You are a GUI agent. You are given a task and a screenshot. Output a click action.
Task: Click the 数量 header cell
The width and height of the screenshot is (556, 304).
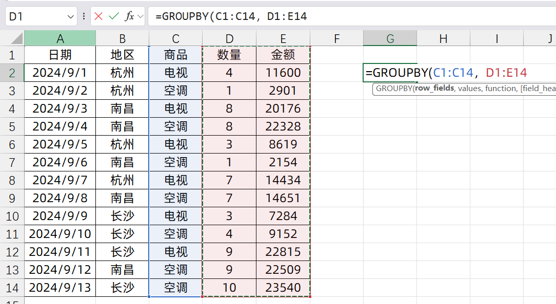click(x=229, y=55)
